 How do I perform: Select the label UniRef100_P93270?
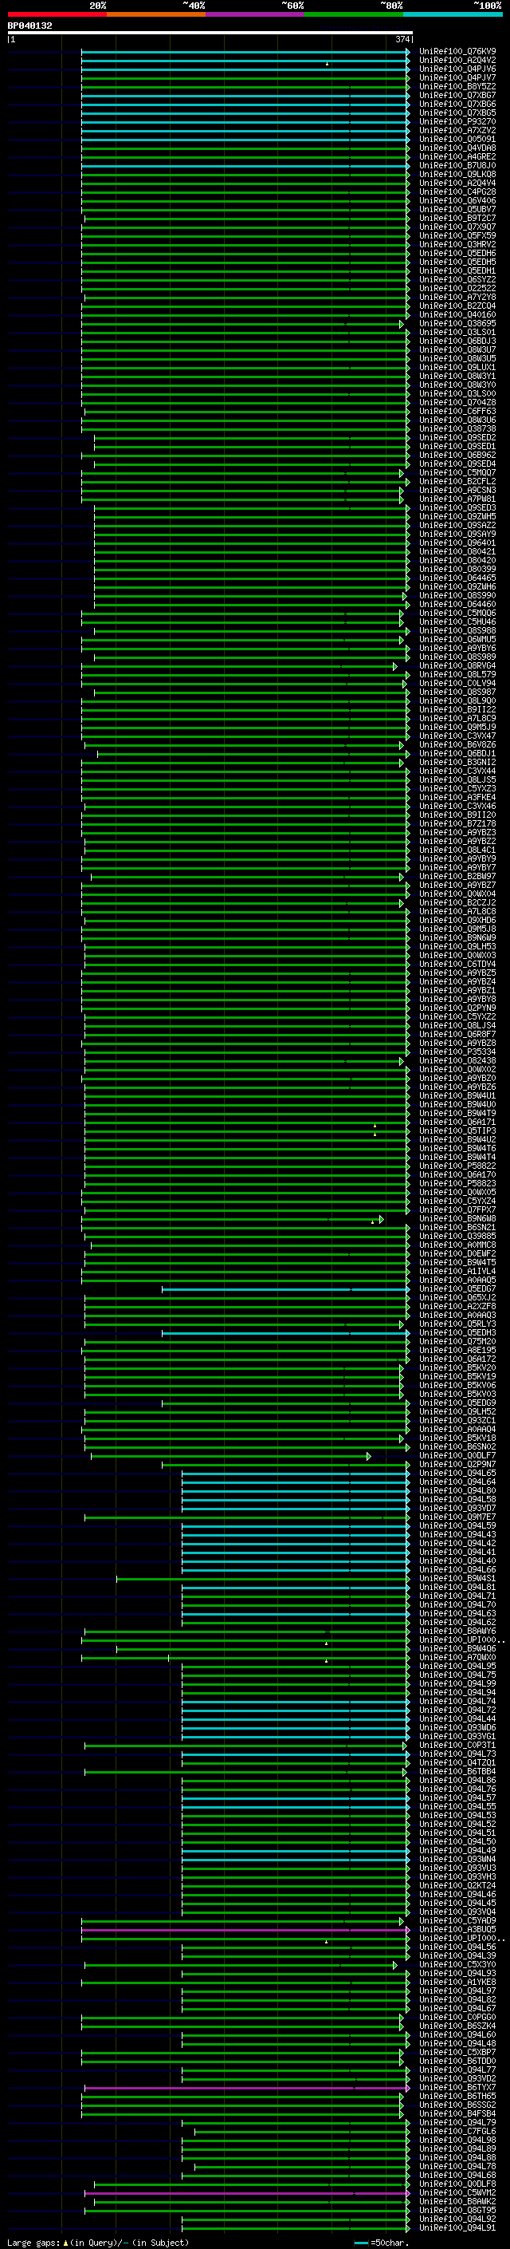[x=457, y=121]
